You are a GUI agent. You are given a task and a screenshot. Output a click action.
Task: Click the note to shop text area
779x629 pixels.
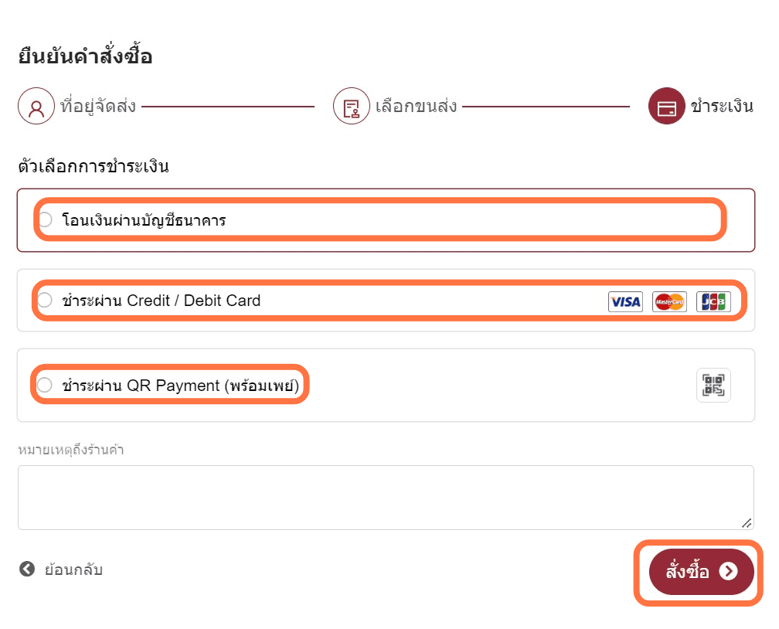click(386, 498)
